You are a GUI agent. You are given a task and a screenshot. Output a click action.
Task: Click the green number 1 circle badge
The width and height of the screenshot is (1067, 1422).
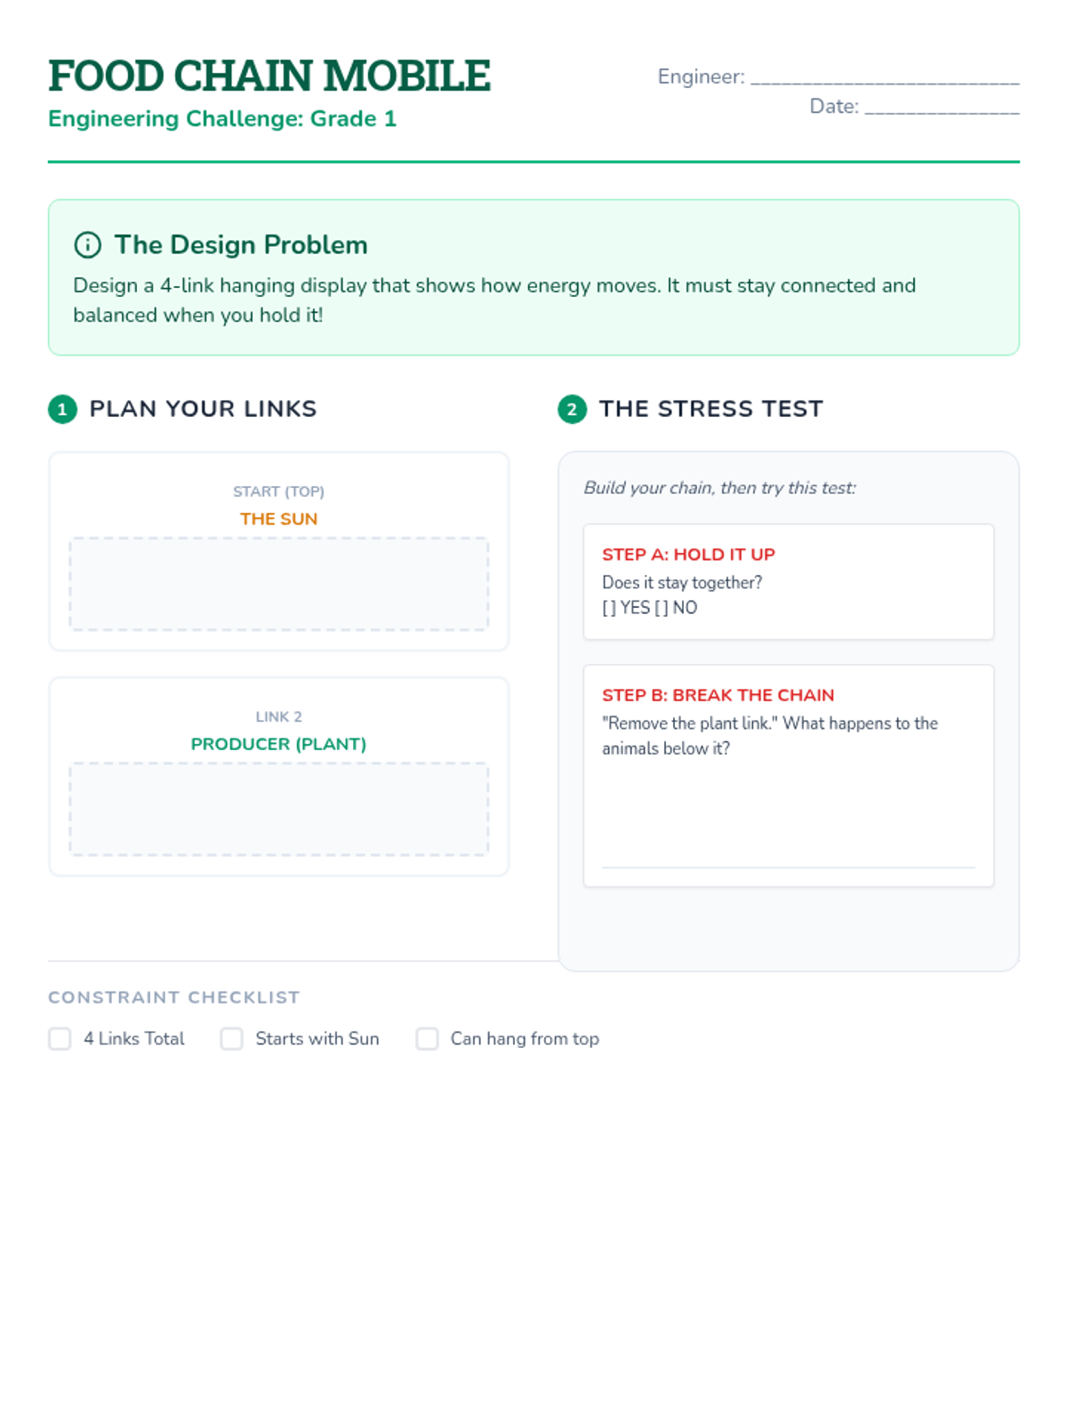click(62, 409)
